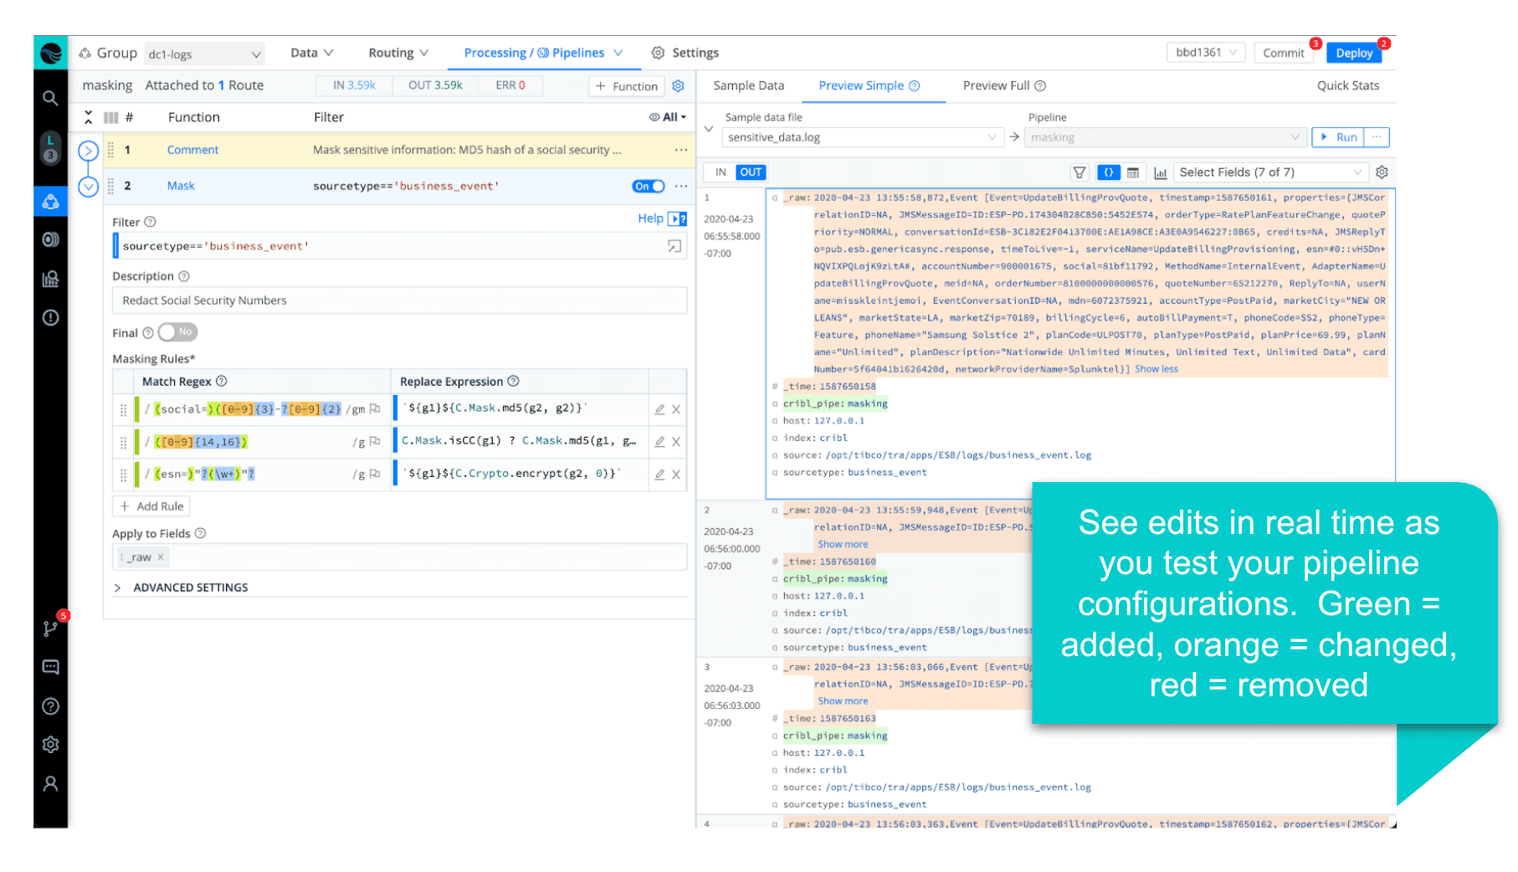
Task: Open the Select Fields dropdown
Action: click(1269, 172)
